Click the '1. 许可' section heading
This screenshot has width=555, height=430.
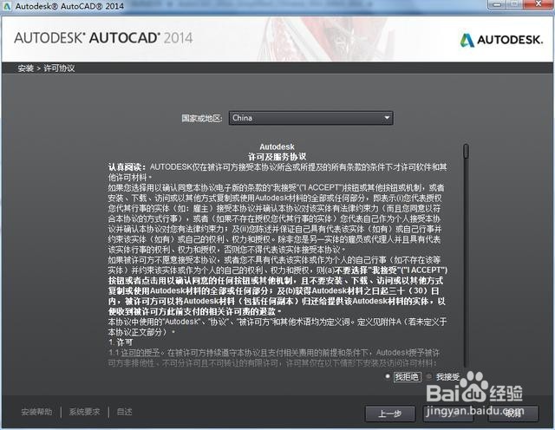[121, 342]
